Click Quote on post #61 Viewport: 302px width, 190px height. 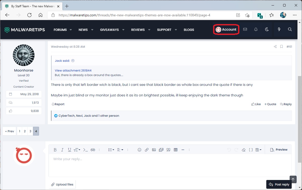pyautogui.click(x=270, y=104)
